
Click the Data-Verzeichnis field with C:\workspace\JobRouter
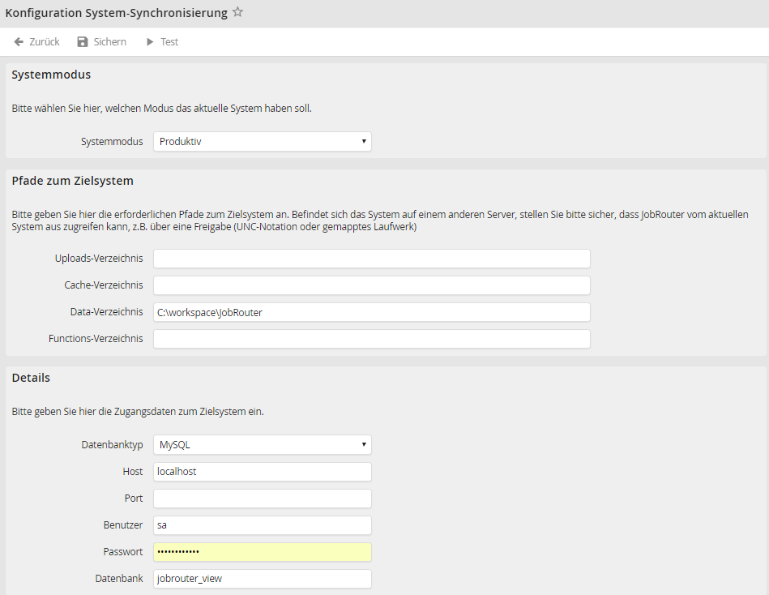pos(372,312)
